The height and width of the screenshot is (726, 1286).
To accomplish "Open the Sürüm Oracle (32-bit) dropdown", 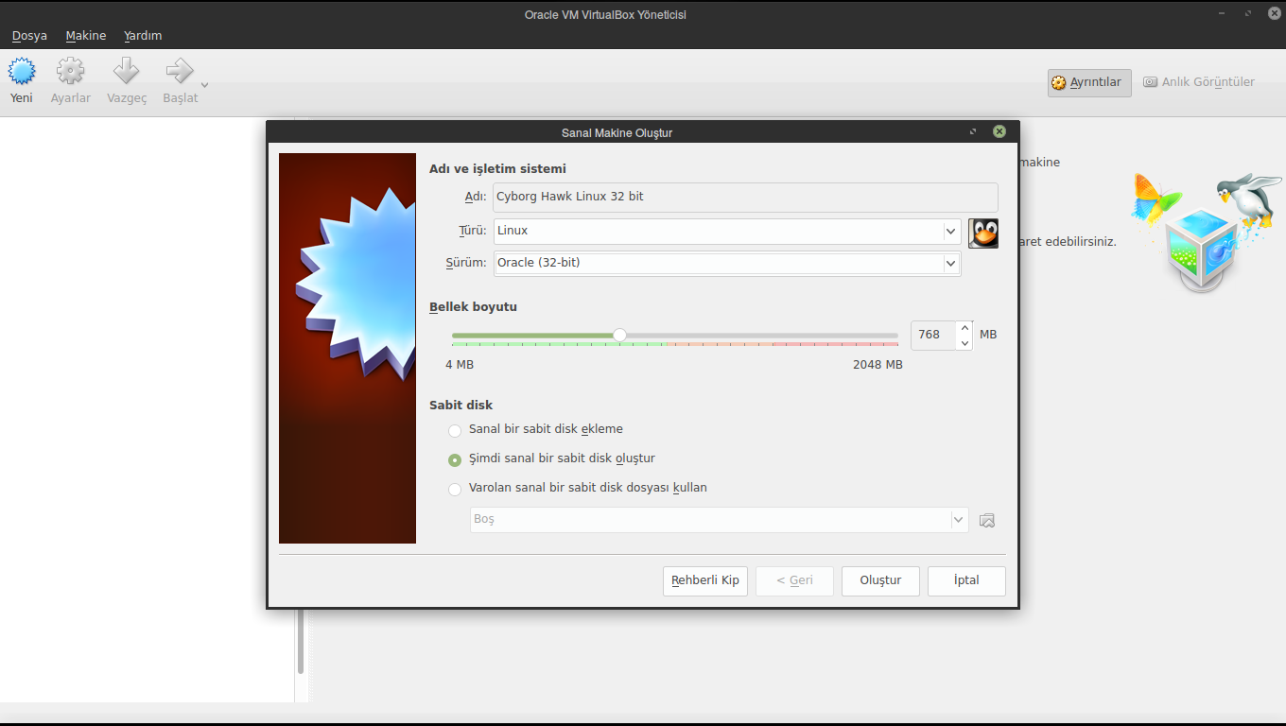I will [x=727, y=263].
